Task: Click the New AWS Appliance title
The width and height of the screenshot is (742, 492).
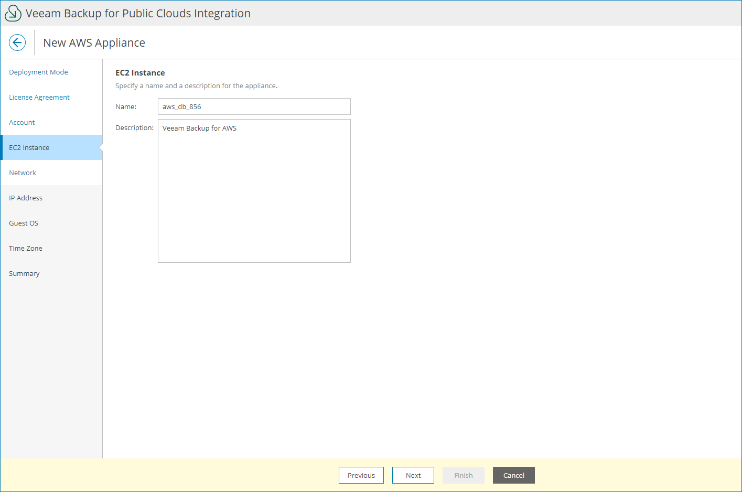Action: (94, 42)
